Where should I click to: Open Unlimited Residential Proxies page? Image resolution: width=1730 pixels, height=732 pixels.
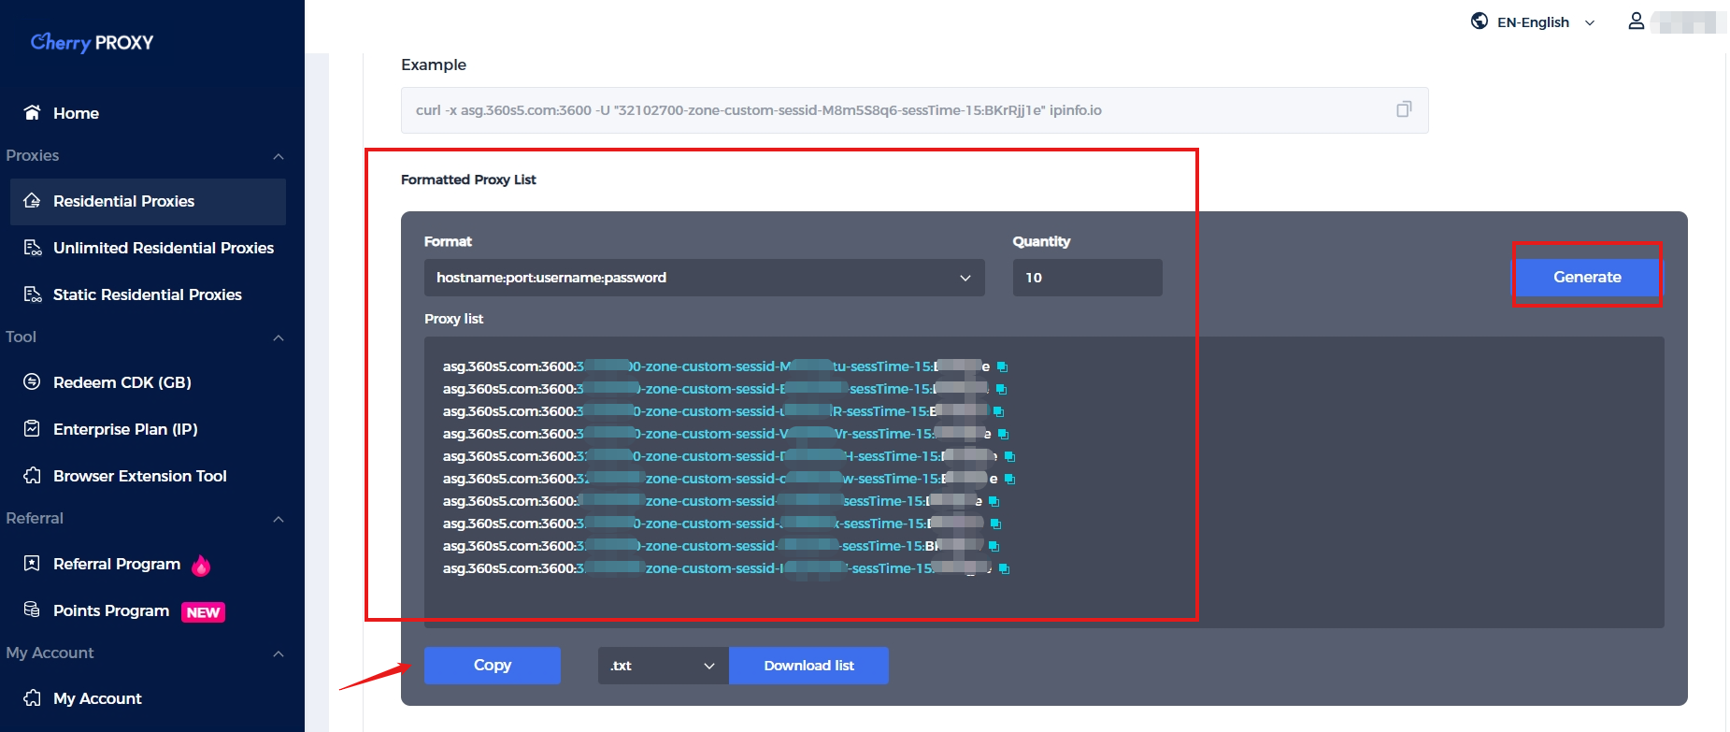(x=163, y=248)
